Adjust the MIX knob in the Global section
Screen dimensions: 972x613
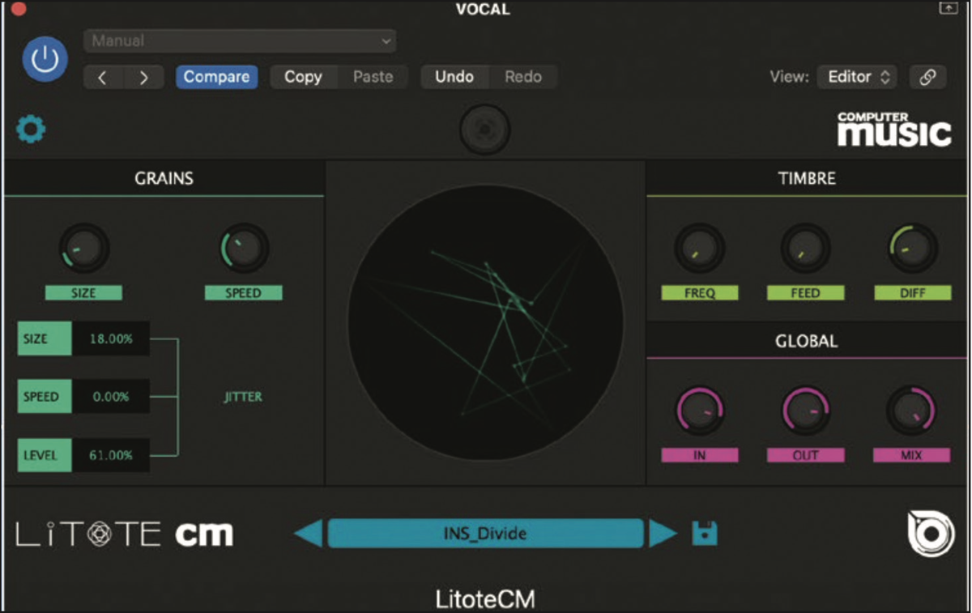click(x=912, y=415)
